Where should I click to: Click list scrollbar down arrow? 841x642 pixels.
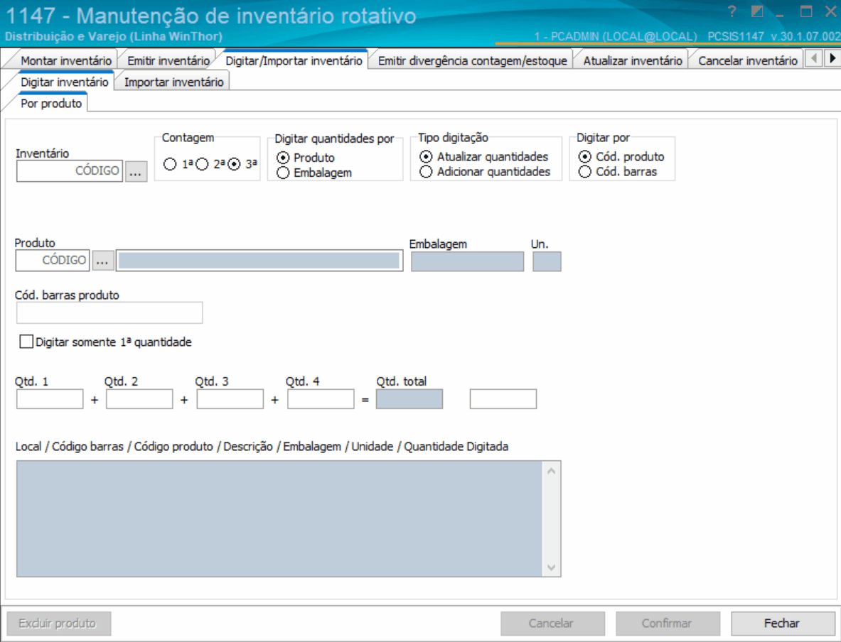pos(551,567)
